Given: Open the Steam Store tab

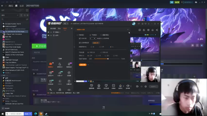Looking at the screenshot, I should tap(11, 6).
